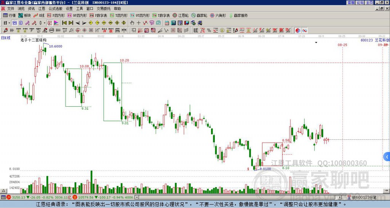Screen dimensions: 390x208
Task: Open the 9T四方形 tool
Action: point(140,15)
